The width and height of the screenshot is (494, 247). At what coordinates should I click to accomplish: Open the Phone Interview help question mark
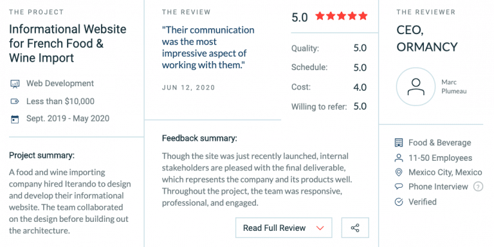[x=478, y=187]
